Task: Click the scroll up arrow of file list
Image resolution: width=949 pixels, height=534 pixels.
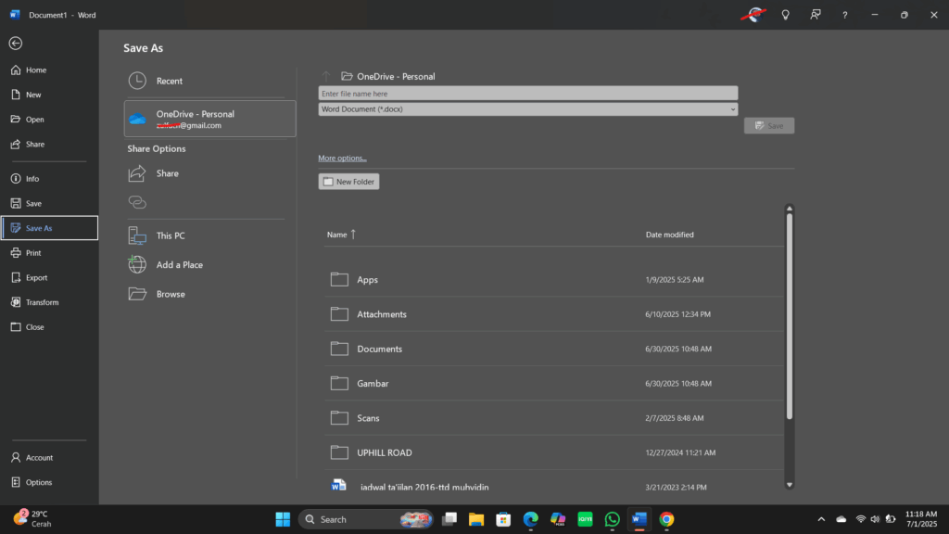Action: click(790, 209)
